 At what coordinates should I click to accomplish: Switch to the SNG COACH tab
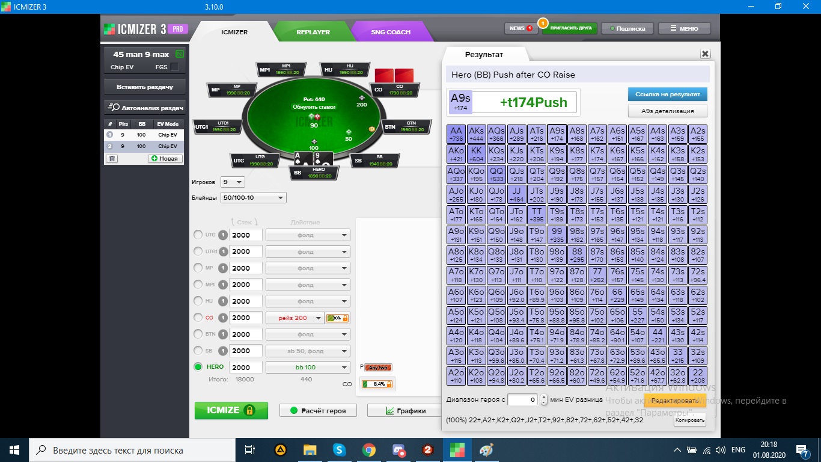(x=391, y=32)
